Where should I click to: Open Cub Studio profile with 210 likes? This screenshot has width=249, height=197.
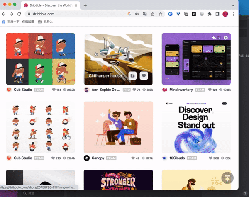23,158
